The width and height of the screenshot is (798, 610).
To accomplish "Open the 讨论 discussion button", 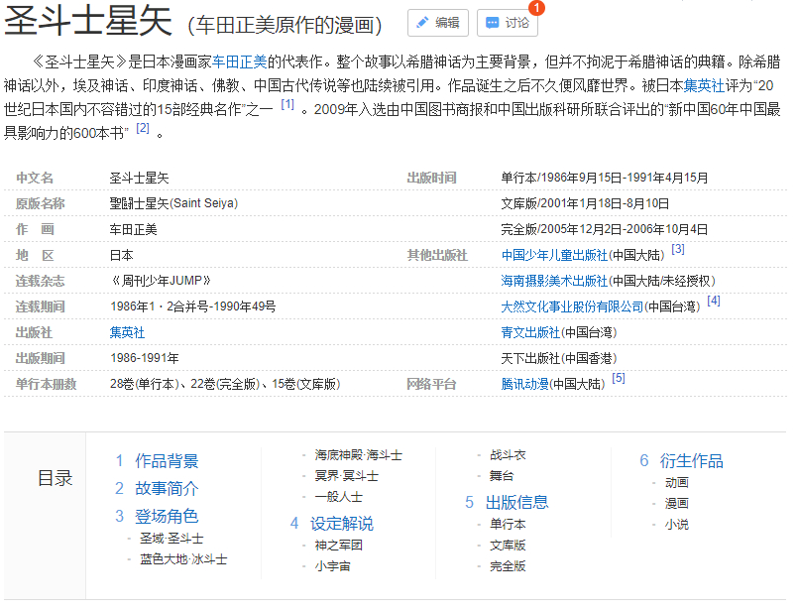I will [x=507, y=23].
